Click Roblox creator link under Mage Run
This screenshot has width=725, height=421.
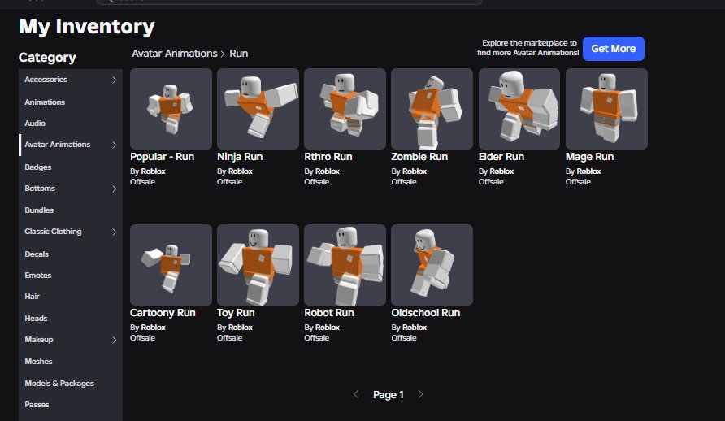click(588, 171)
